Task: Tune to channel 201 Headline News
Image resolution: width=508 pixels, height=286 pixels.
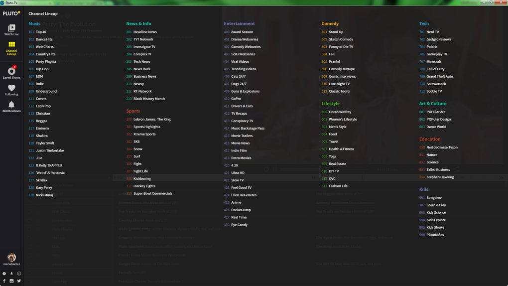Action: [x=145, y=32]
